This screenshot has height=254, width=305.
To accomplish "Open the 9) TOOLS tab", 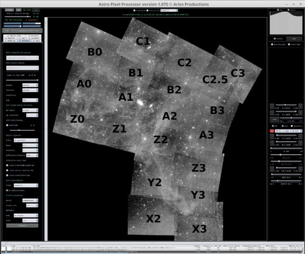I will click(x=36, y=41).
